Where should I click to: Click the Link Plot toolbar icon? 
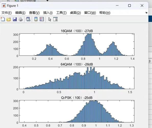(28, 19)
